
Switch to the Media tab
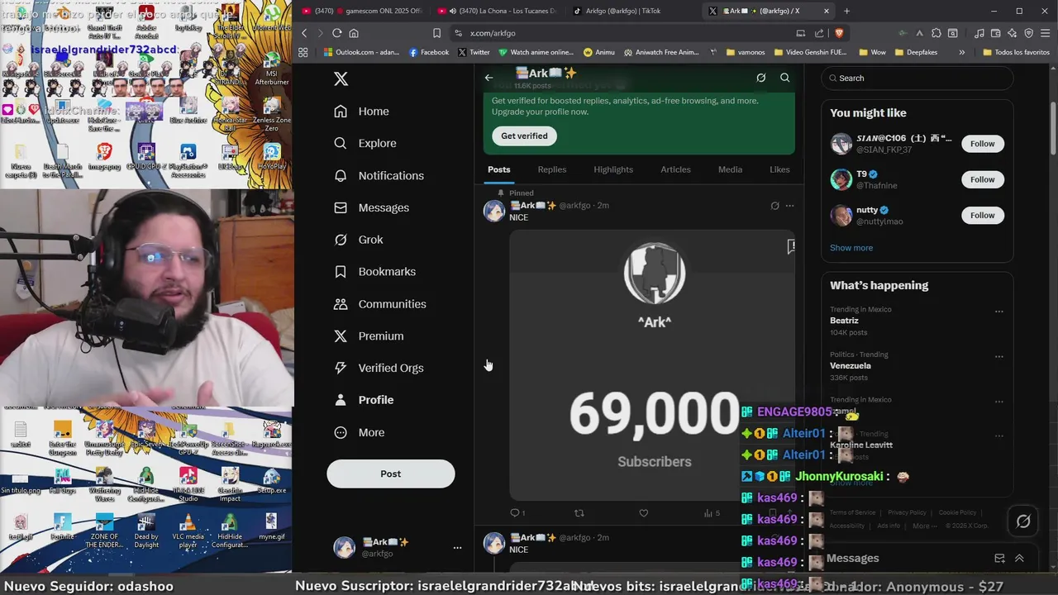tap(730, 169)
